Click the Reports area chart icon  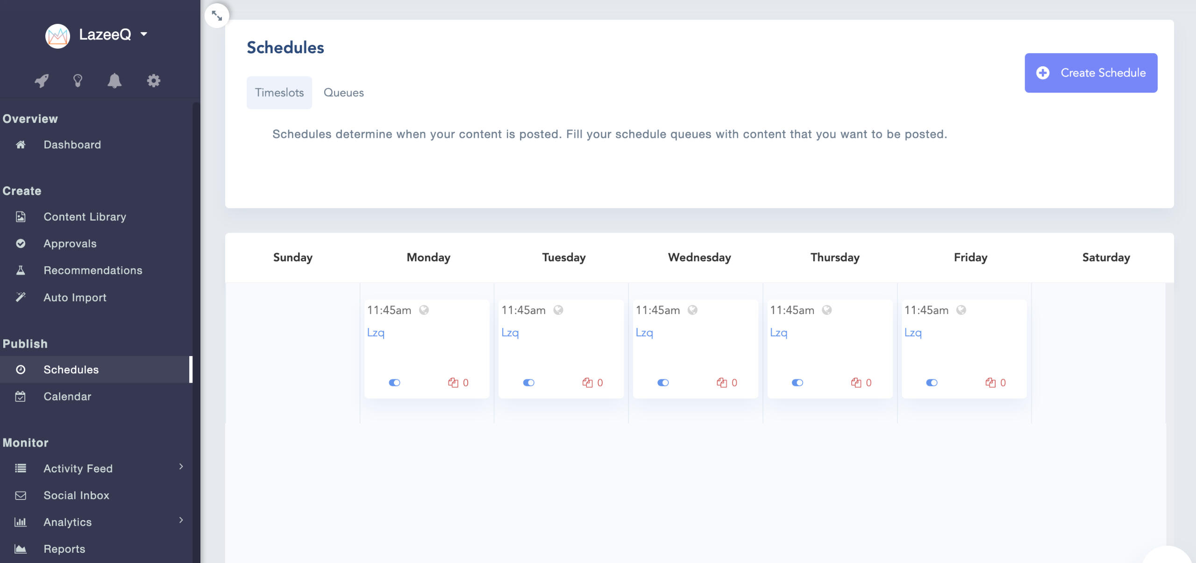[21, 549]
